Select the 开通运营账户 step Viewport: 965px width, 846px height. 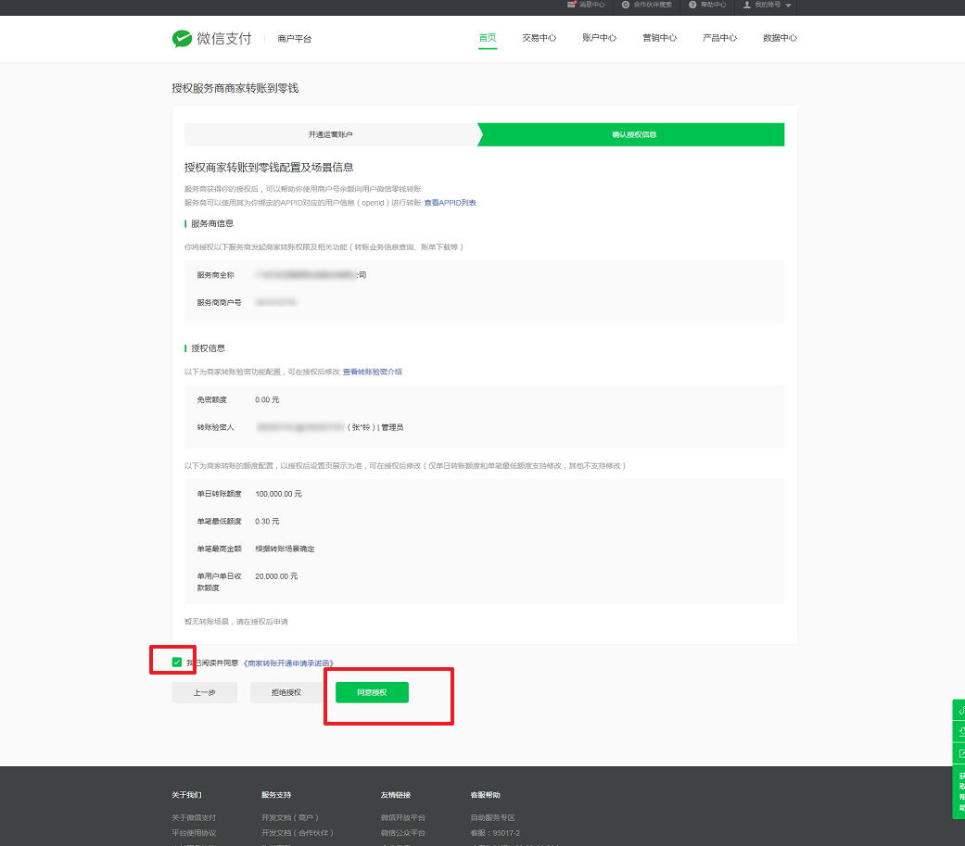click(331, 134)
